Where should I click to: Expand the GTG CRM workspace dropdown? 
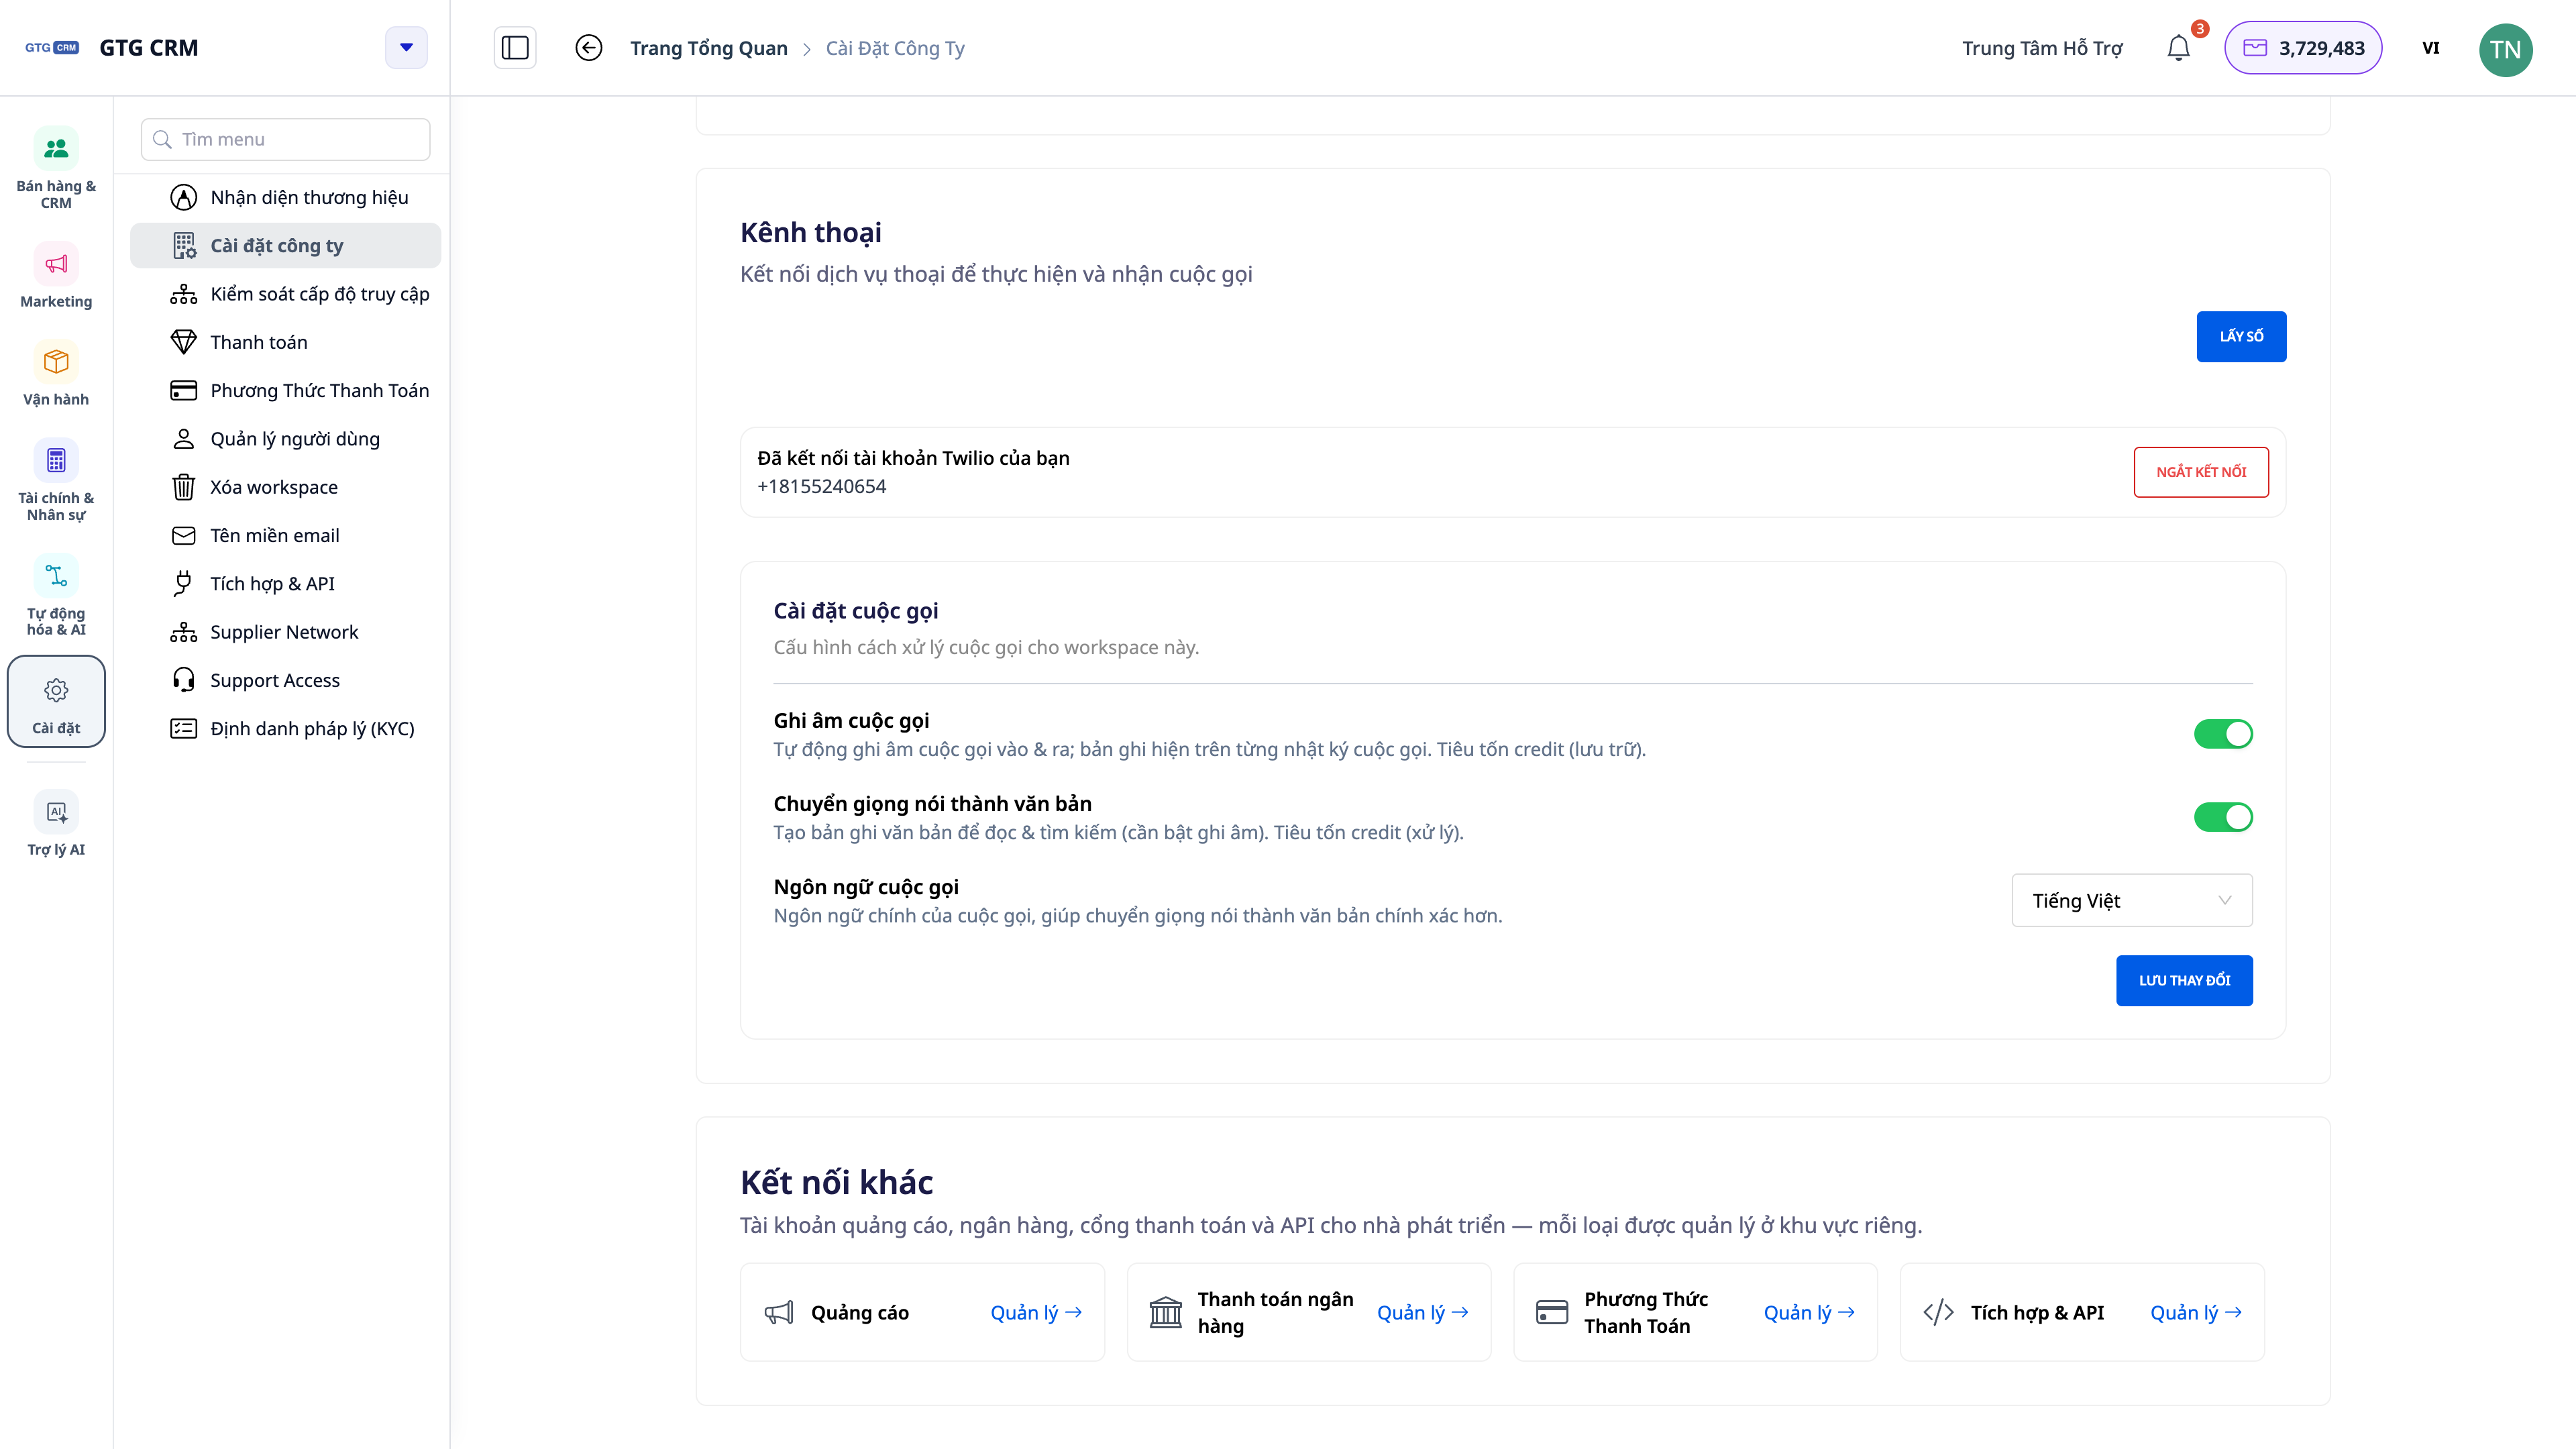[x=406, y=48]
